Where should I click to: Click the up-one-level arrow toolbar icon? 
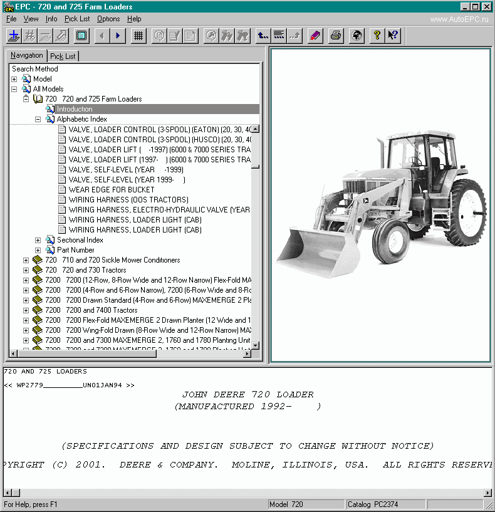[x=263, y=36]
